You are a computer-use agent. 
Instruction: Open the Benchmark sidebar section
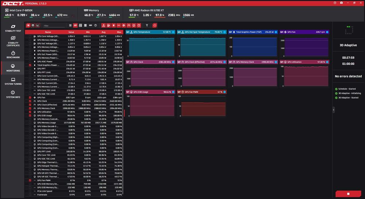[13, 55]
